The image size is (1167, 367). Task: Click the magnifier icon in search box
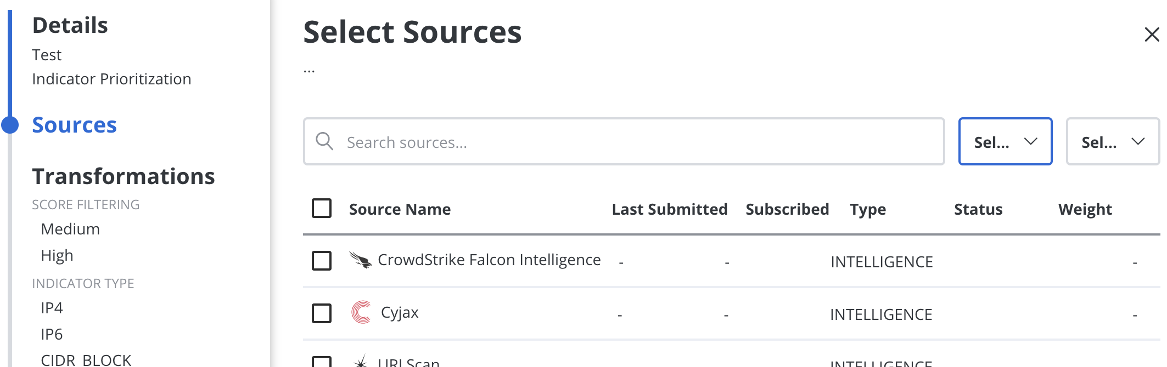[324, 141]
